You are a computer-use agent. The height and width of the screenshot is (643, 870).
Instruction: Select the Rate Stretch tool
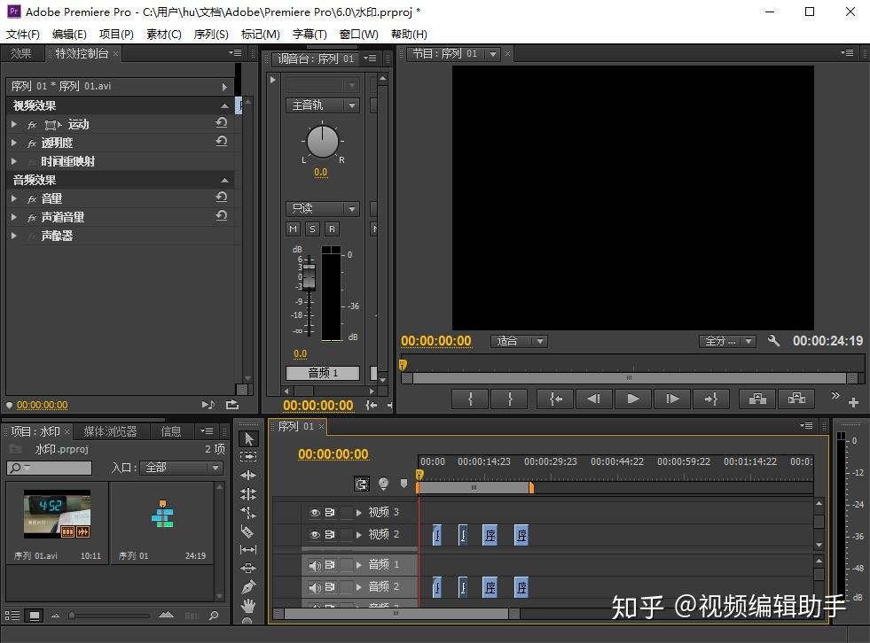(x=248, y=513)
